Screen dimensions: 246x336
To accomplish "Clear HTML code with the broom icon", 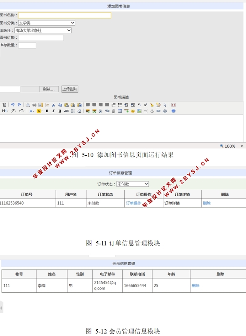I will coord(152,105).
